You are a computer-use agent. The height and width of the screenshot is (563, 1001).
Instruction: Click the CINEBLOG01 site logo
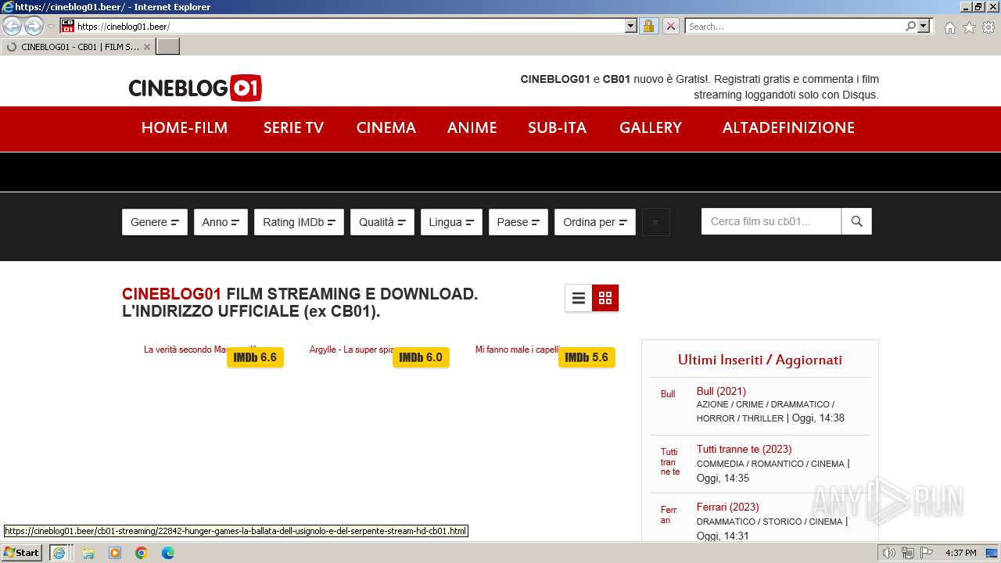tap(195, 88)
